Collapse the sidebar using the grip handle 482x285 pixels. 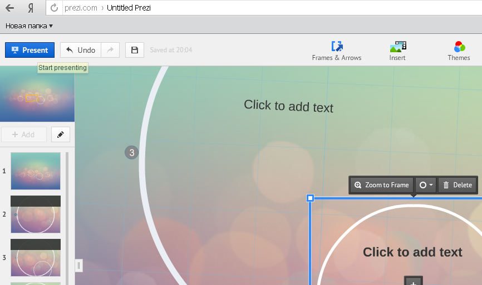[78, 266]
